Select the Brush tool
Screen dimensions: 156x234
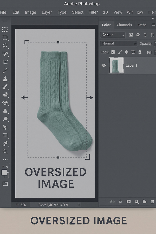click(5, 87)
